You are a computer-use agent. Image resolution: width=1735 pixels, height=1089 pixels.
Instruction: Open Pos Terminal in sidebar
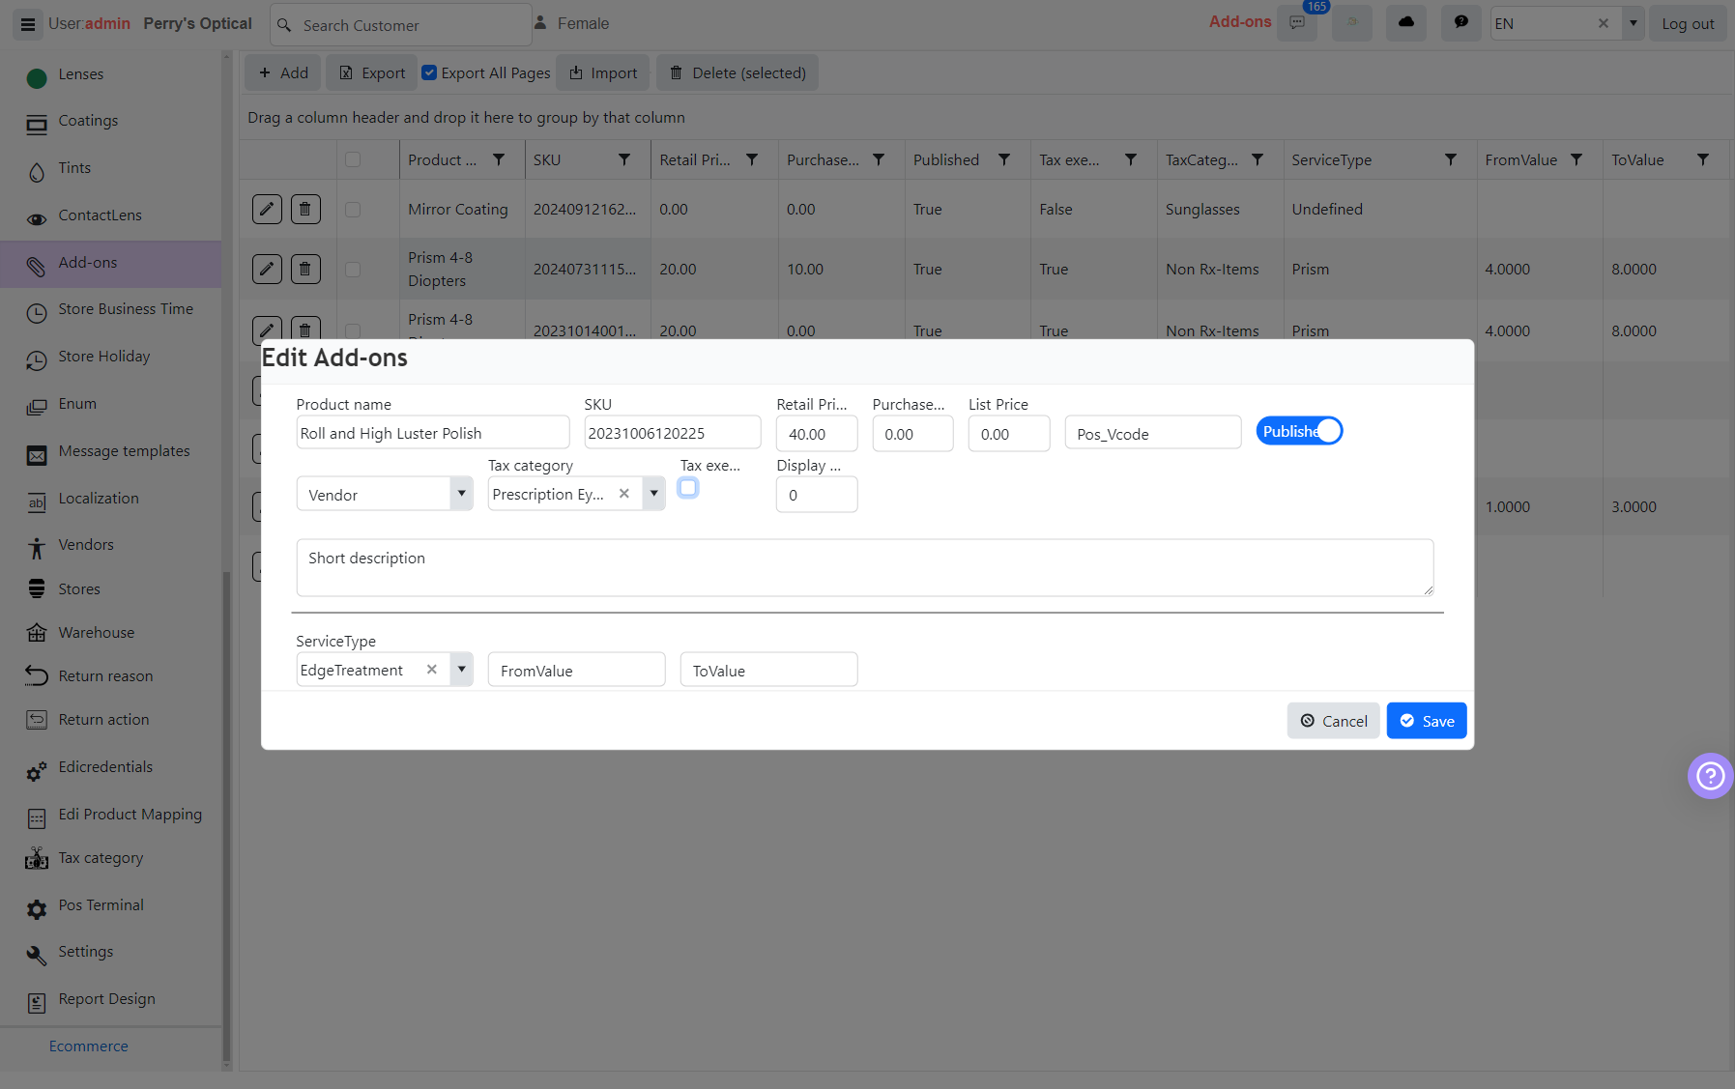click(101, 905)
